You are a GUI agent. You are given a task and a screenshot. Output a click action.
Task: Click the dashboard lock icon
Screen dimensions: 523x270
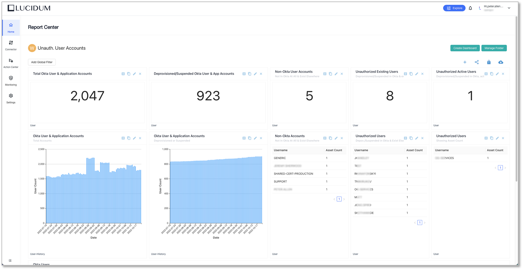pyautogui.click(x=489, y=62)
